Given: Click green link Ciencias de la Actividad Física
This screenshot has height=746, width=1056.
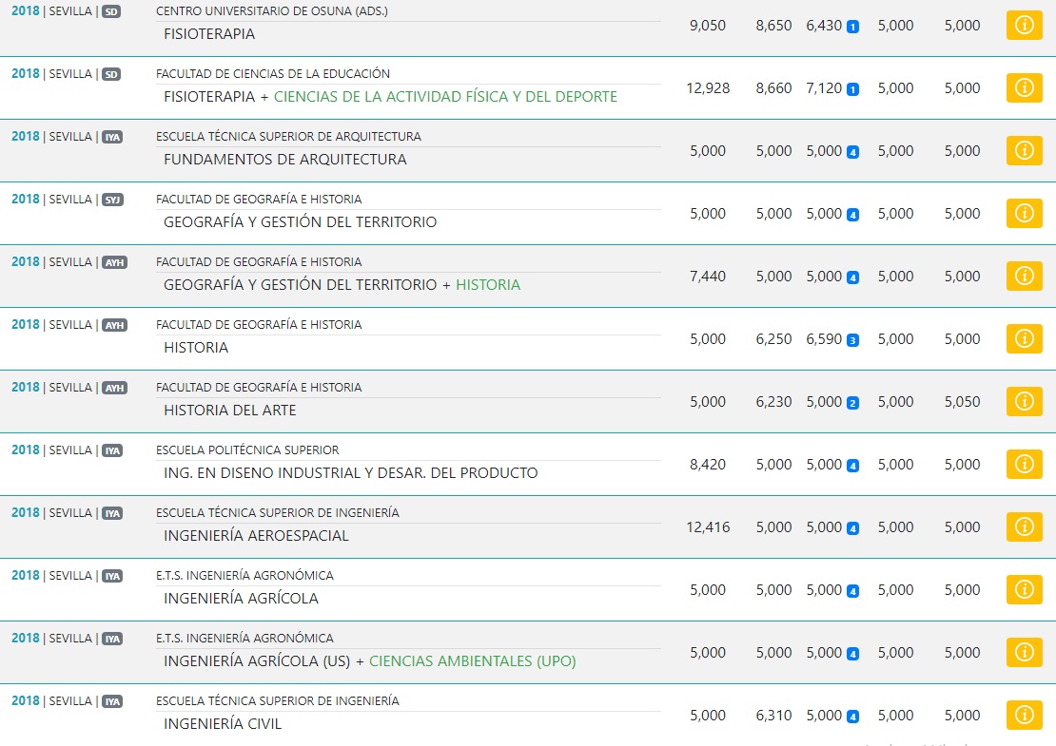Looking at the screenshot, I should click(x=445, y=97).
